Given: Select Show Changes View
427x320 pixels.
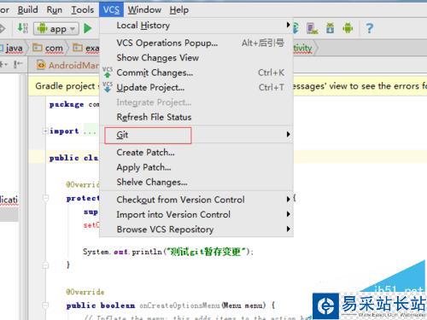Looking at the screenshot, I should pos(196,58).
